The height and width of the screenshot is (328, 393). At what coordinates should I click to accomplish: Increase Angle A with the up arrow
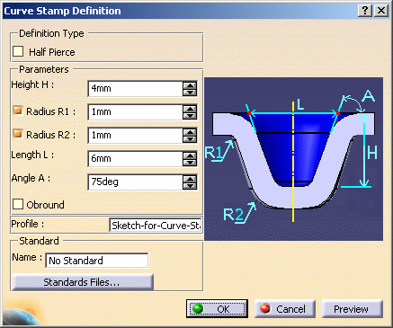click(x=190, y=179)
